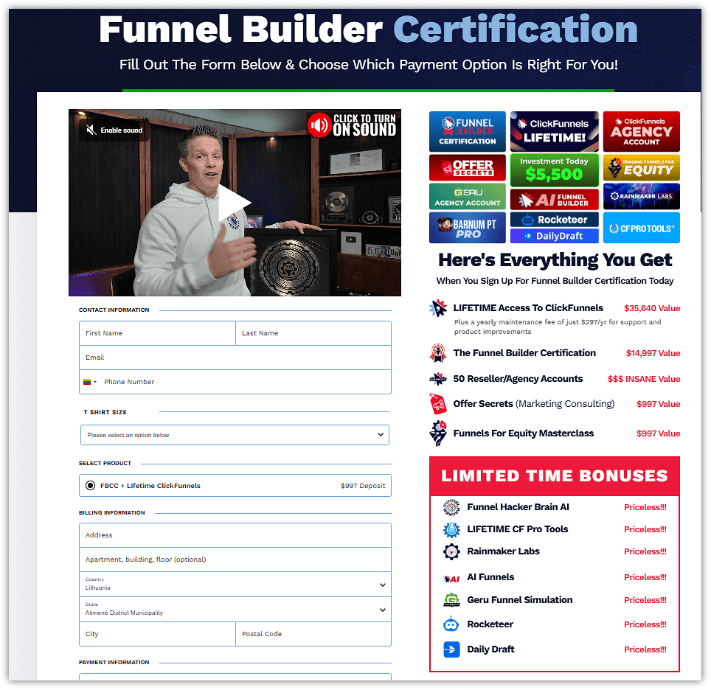711x690 pixels.
Task: Click the Postal Code field
Action: (313, 634)
